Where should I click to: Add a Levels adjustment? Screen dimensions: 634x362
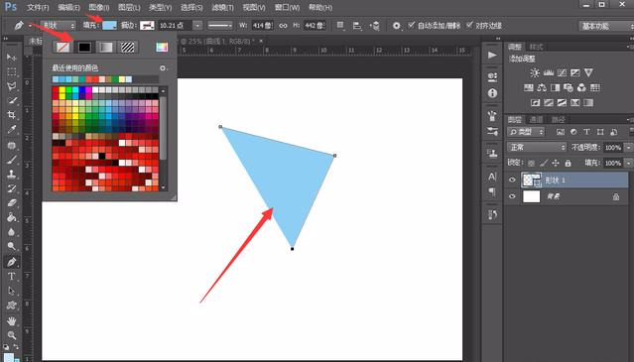coord(549,72)
